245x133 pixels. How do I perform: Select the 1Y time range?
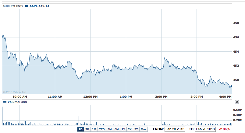pos(123,129)
